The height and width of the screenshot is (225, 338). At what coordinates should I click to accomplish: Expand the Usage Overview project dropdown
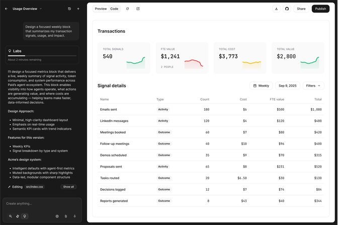pyautogui.click(x=27, y=9)
